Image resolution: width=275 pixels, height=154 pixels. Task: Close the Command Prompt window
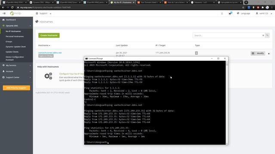[225, 59]
